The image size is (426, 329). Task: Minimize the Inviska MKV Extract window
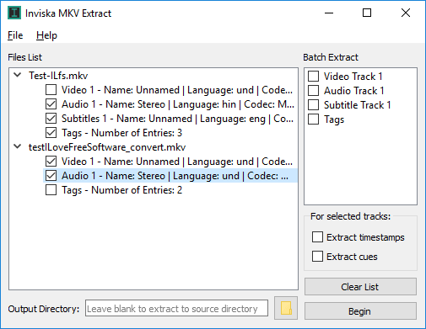point(329,13)
